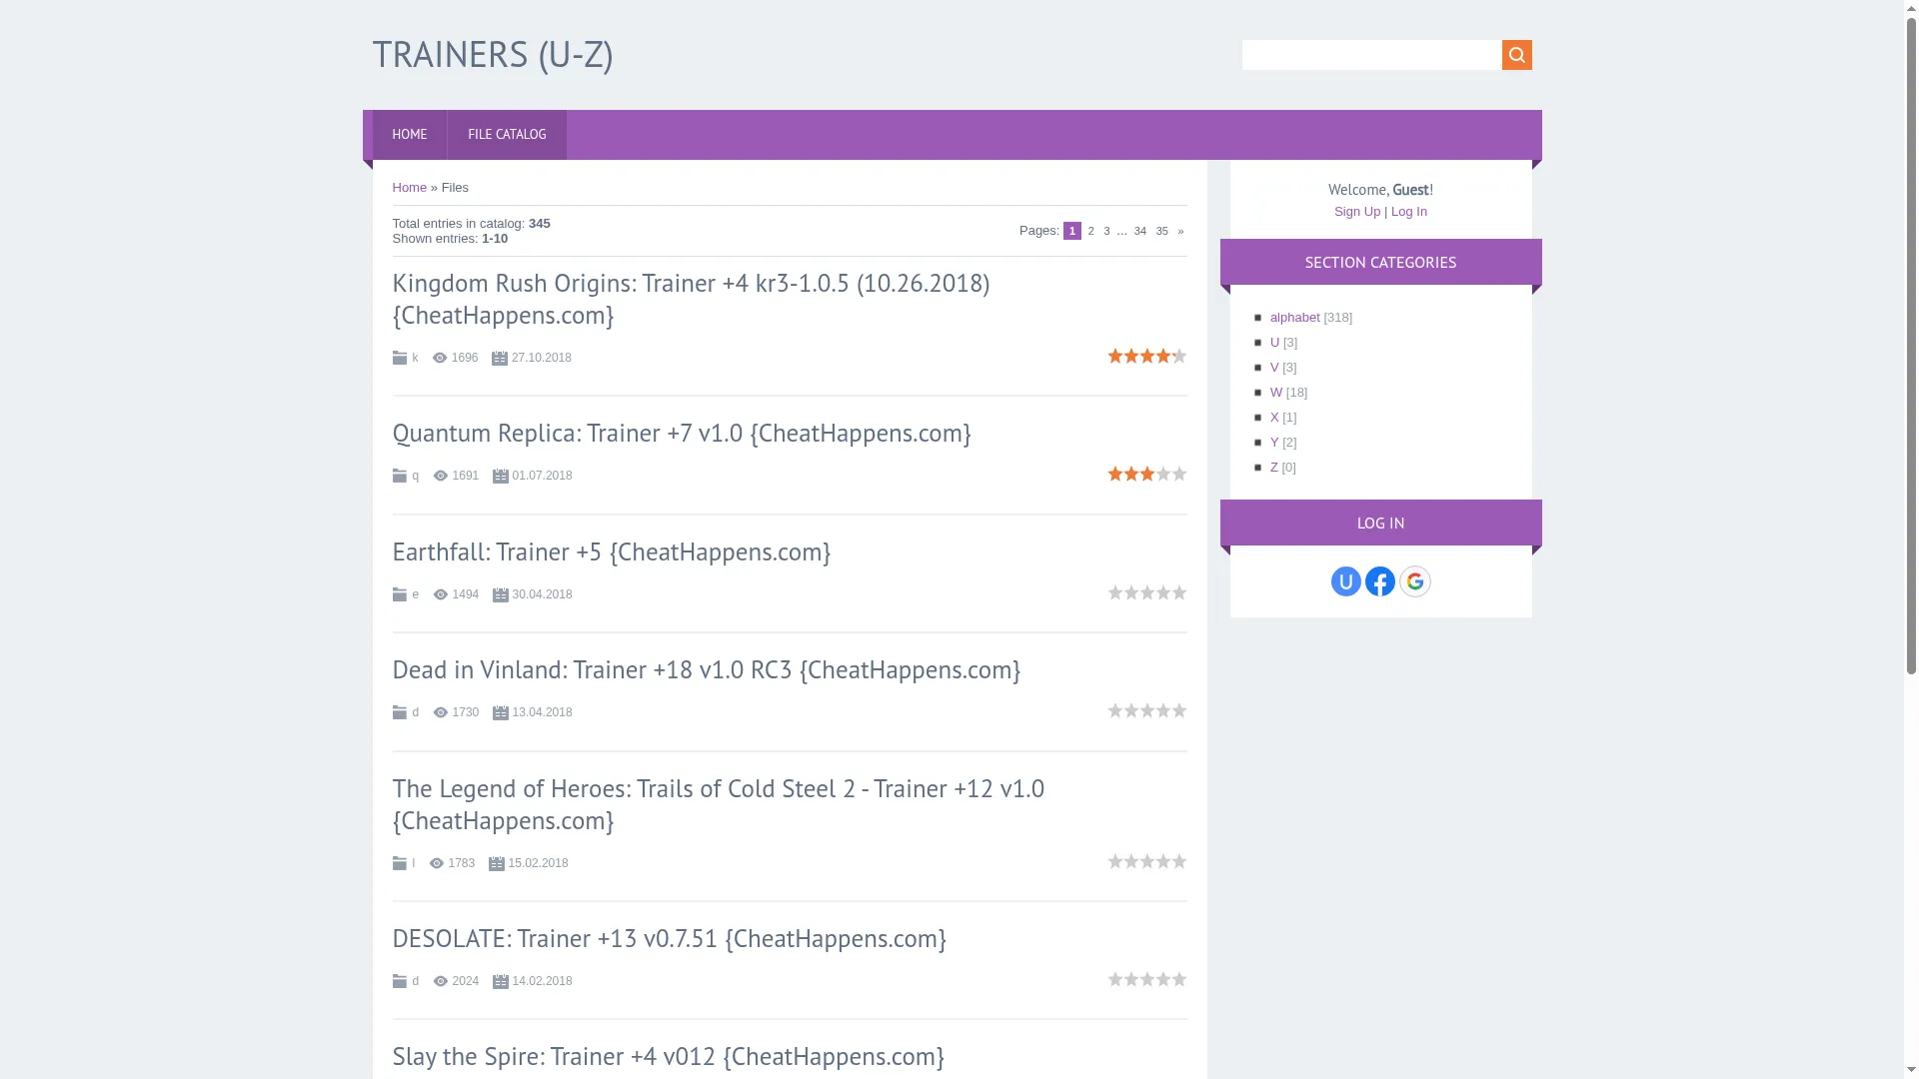
Task: Log in with the Google icon
Action: [x=1415, y=581]
